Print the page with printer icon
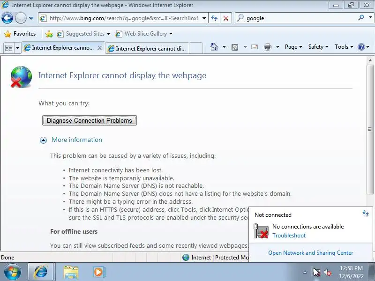 pyautogui.click(x=268, y=47)
